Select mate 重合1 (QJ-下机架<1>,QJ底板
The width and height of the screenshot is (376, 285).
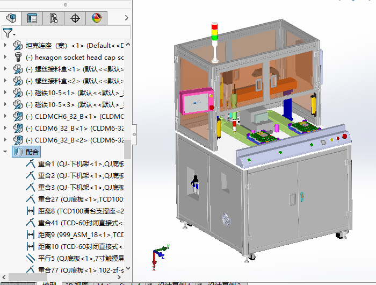pos(81,164)
